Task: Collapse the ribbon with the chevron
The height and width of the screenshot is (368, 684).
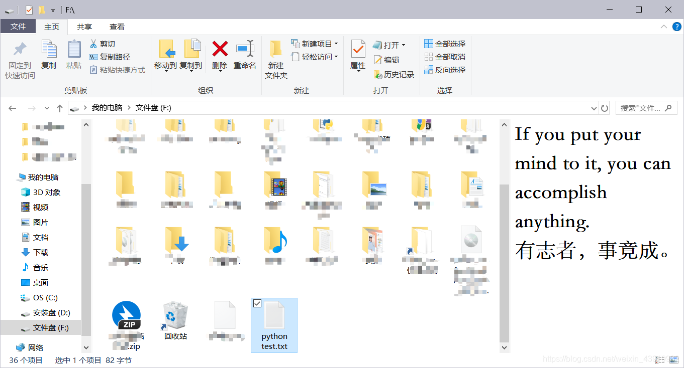Action: point(663,27)
